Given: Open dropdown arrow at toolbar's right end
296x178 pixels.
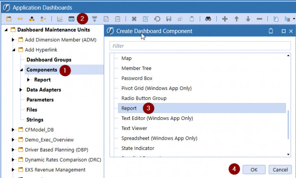Looking at the screenshot, I should coord(294,19).
